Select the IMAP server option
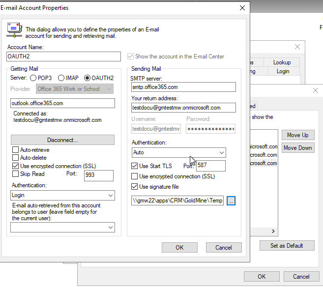Image resolution: width=323 pixels, height=287 pixels. tap(61, 78)
